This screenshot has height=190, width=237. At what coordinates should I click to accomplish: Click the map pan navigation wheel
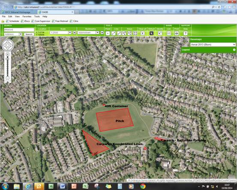[x=8, y=45]
